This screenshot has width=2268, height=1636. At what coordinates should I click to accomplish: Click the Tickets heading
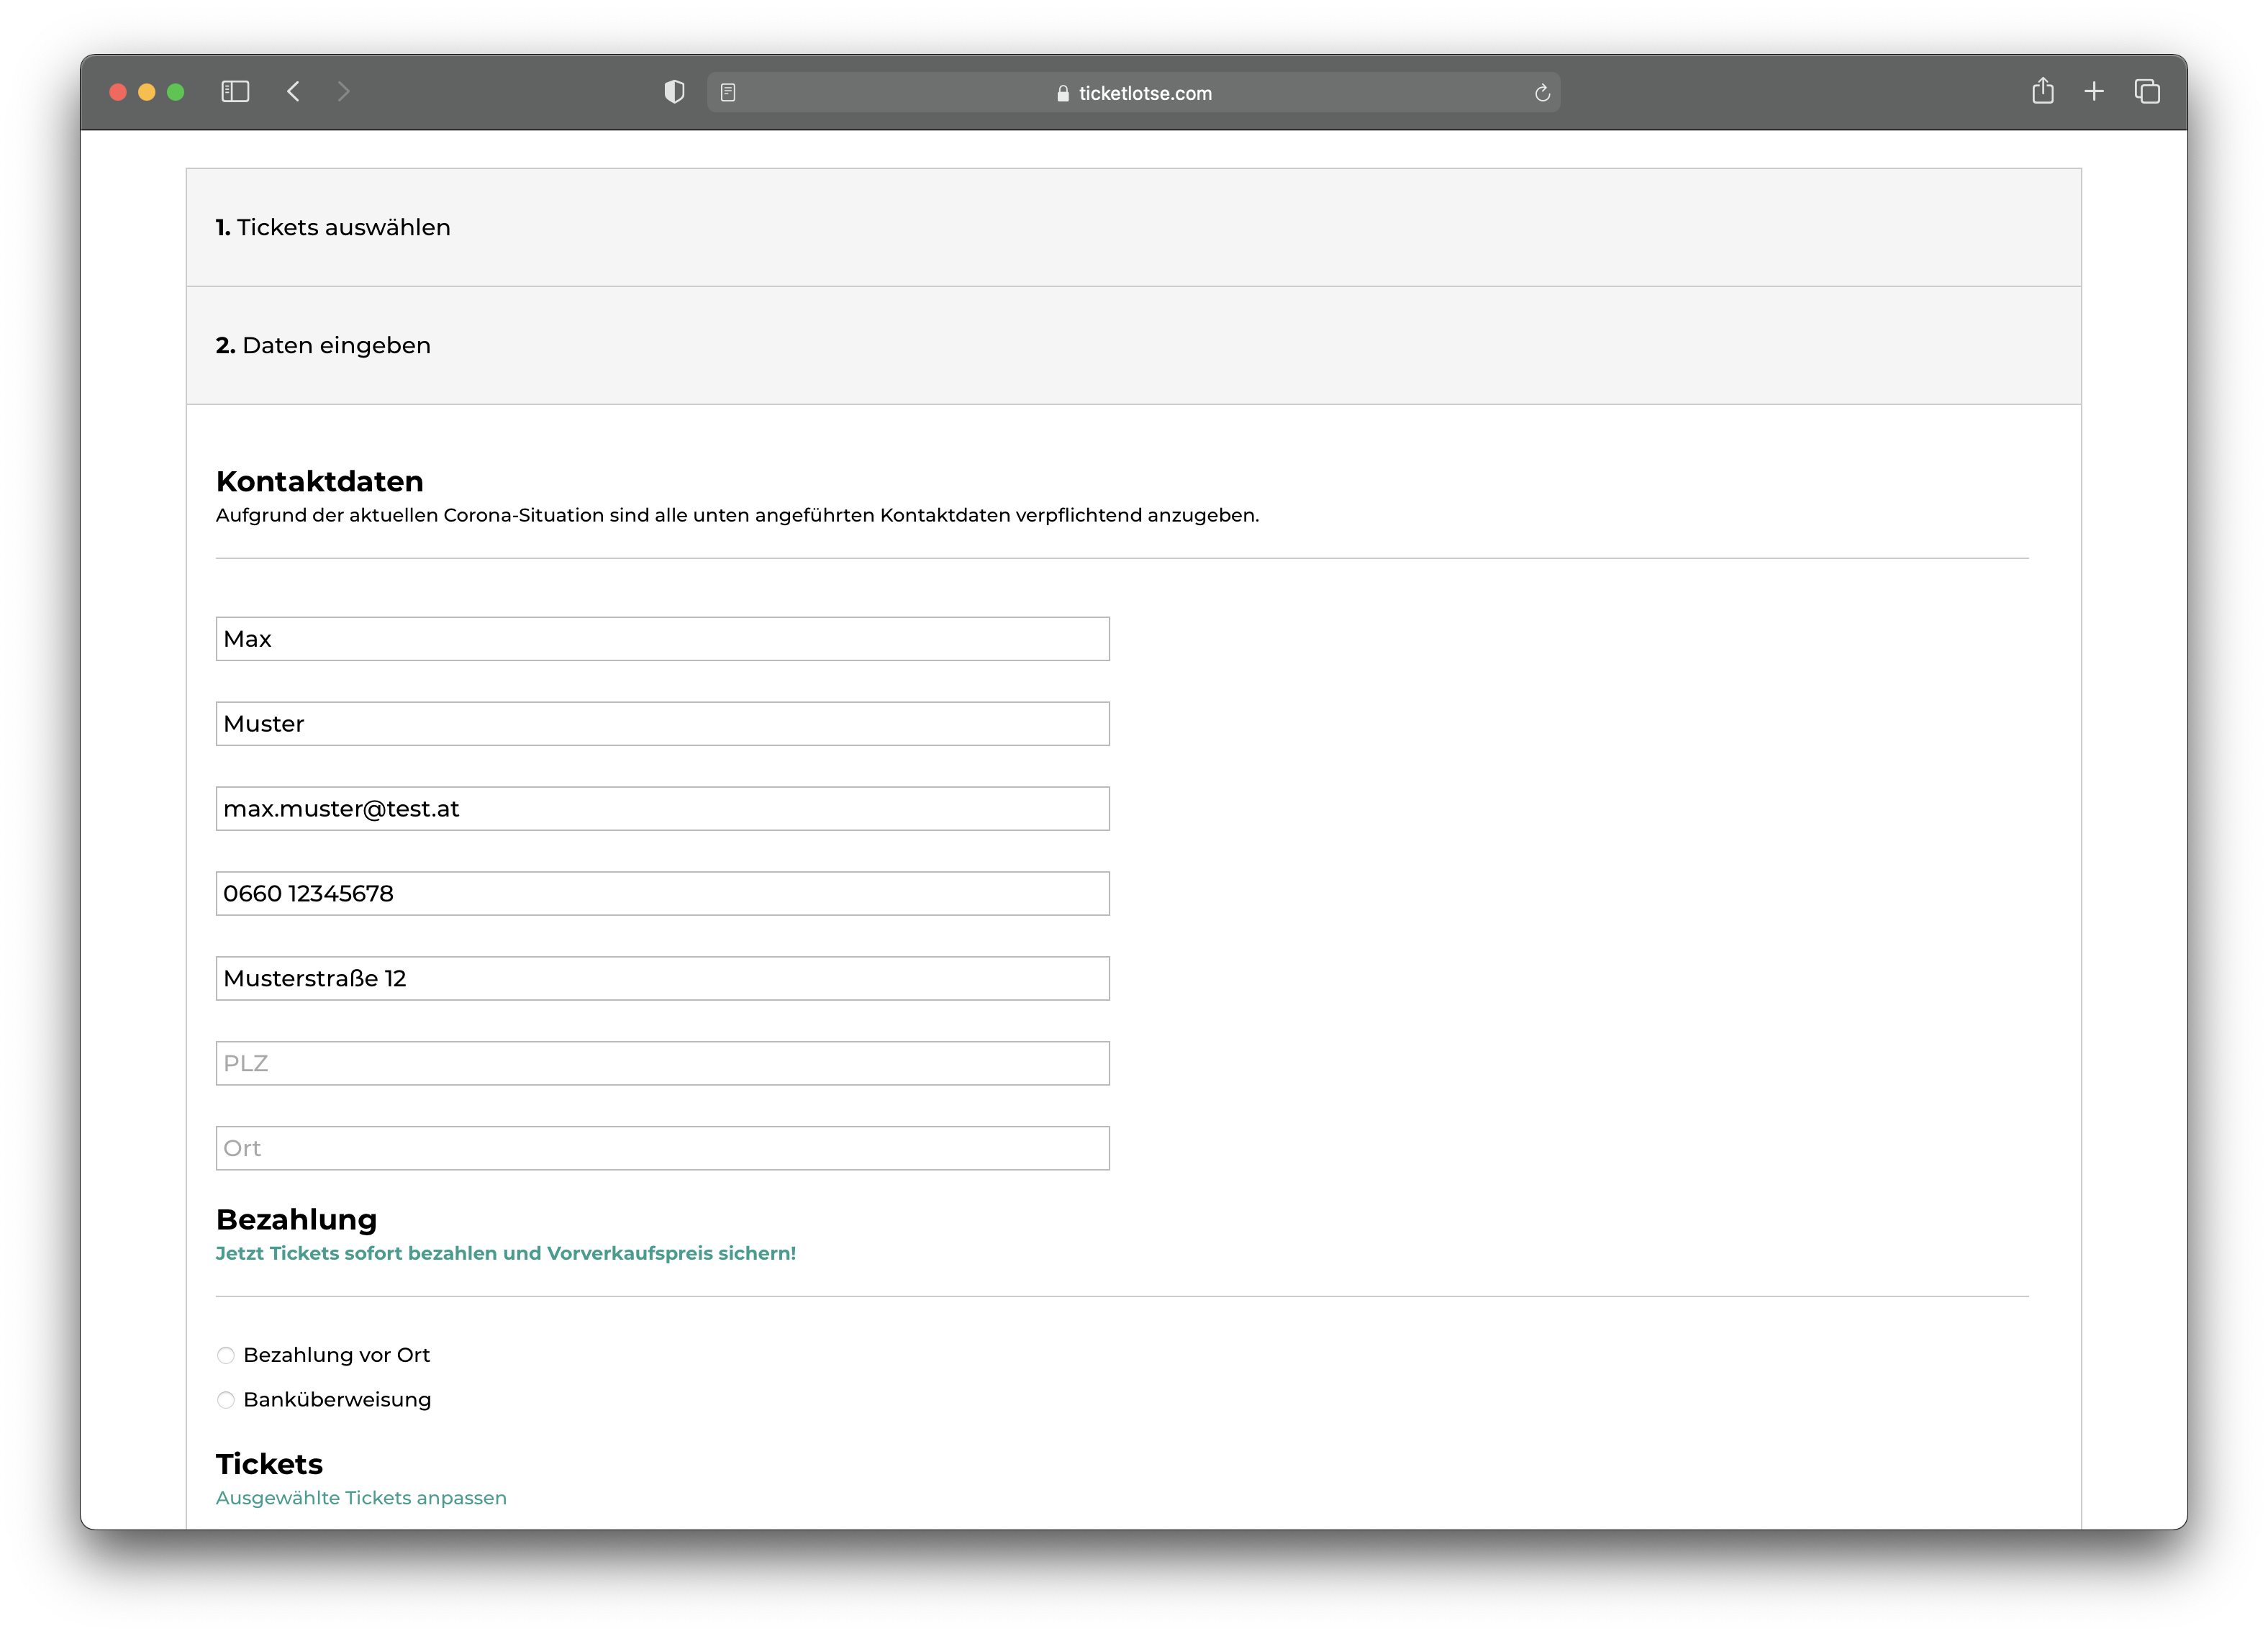click(x=269, y=1465)
